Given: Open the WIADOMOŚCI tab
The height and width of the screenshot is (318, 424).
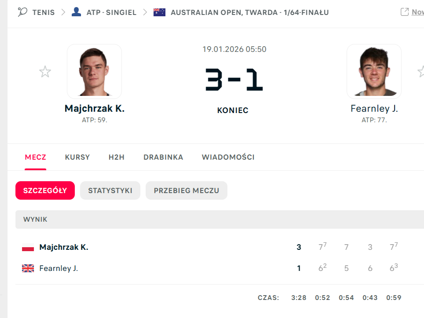Looking at the screenshot, I should (x=228, y=157).
